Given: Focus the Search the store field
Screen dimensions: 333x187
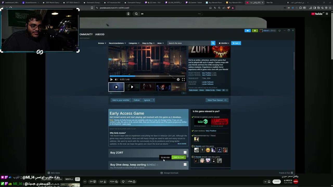Looking at the screenshot, I should 189,43.
